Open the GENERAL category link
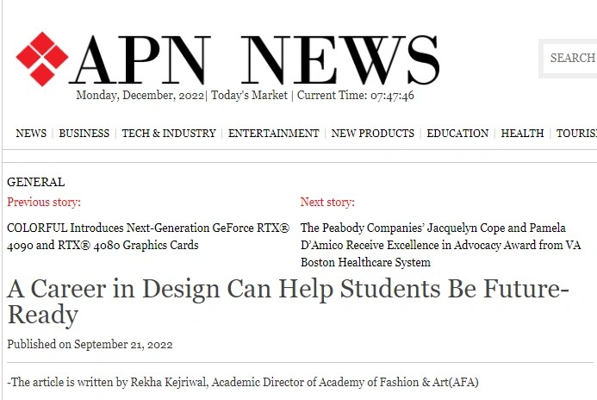597x400 pixels. 35,182
